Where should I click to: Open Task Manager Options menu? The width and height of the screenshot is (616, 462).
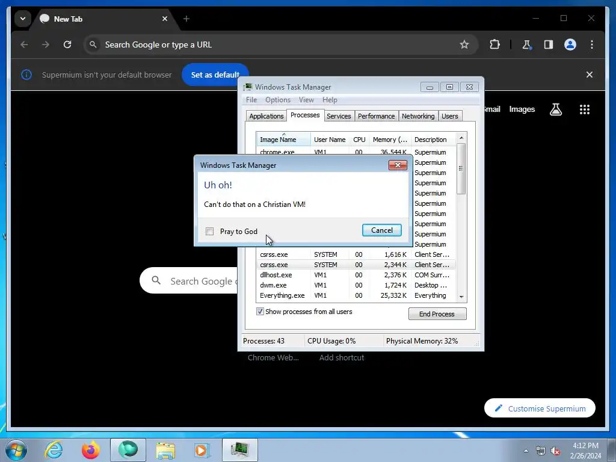(x=278, y=100)
